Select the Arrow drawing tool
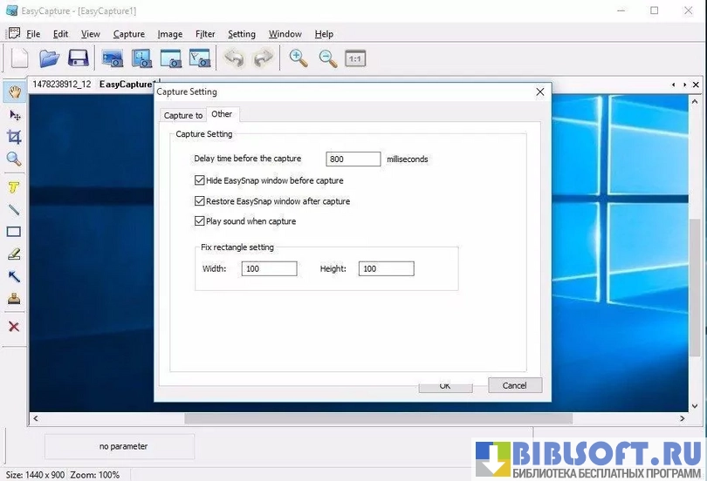The height and width of the screenshot is (481, 707). pyautogui.click(x=14, y=276)
